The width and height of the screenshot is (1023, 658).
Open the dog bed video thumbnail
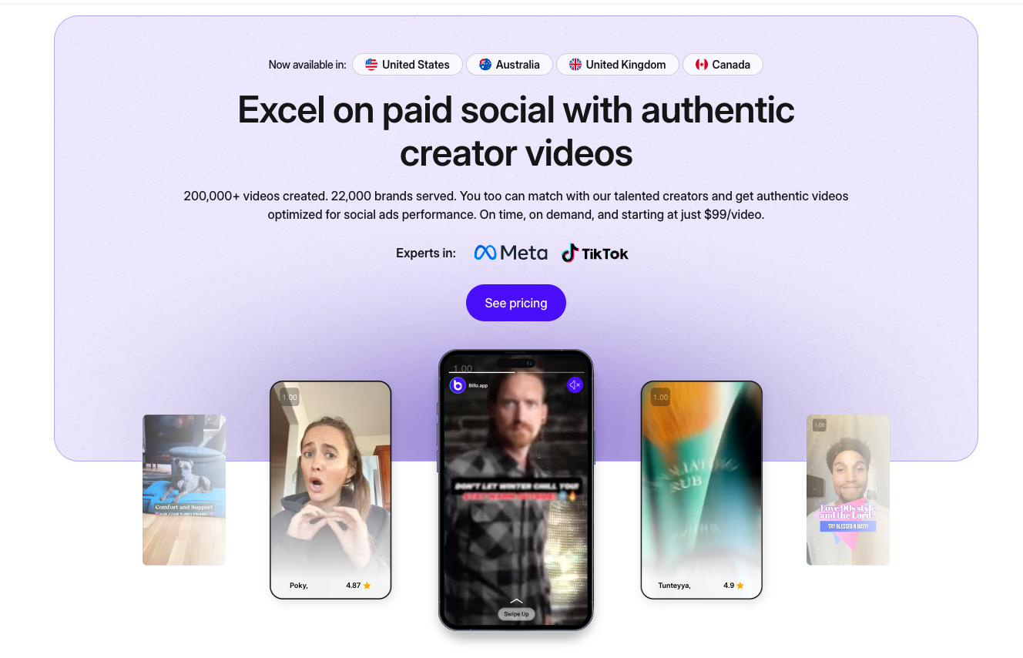point(184,490)
